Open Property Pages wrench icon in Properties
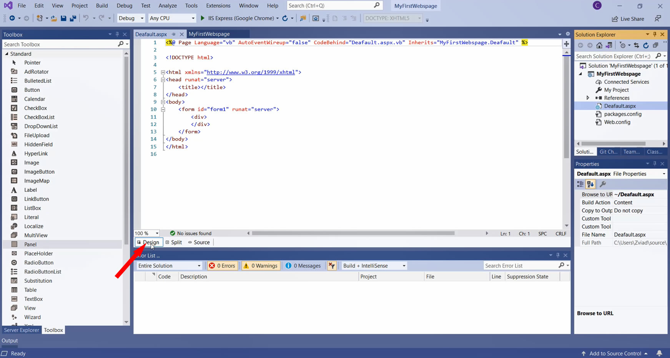Image resolution: width=670 pixels, height=358 pixels. pyautogui.click(x=603, y=184)
